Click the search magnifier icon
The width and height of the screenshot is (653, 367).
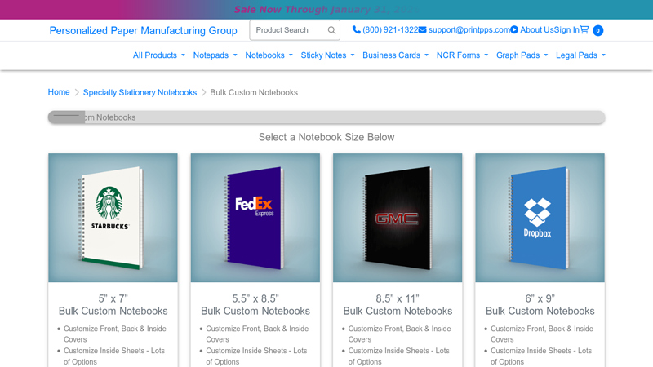(331, 30)
